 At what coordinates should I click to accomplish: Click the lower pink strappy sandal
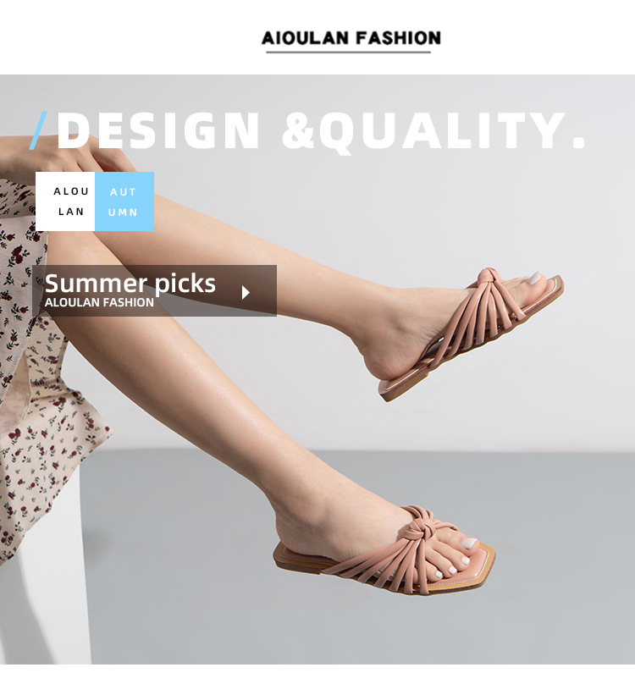pos(384,552)
